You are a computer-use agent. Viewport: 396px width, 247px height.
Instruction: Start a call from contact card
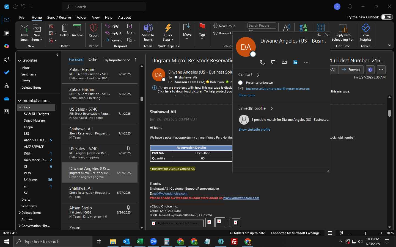[262, 62]
